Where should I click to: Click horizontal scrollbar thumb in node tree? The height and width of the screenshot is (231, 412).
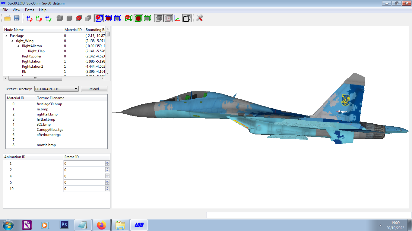(35, 78)
